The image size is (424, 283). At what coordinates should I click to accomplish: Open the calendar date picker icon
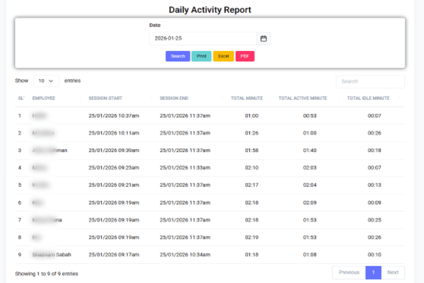click(x=263, y=38)
